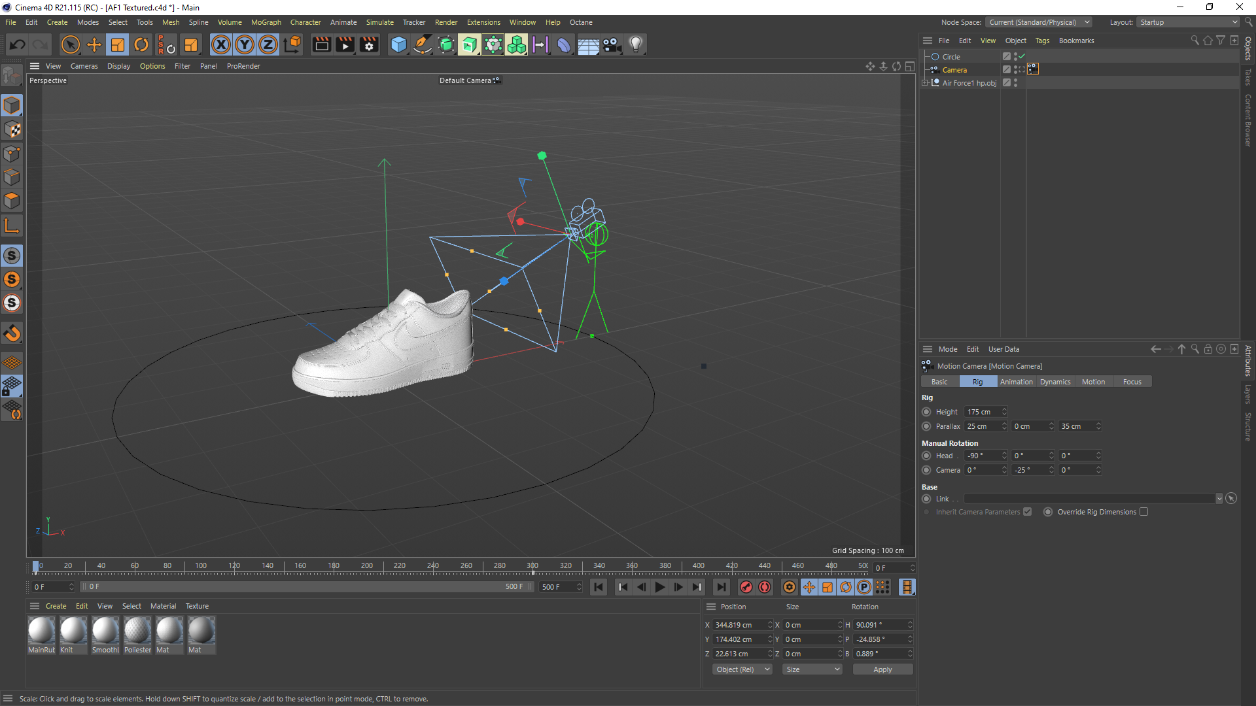Enable Points mode
Image resolution: width=1256 pixels, height=706 pixels.
pyautogui.click(x=12, y=154)
